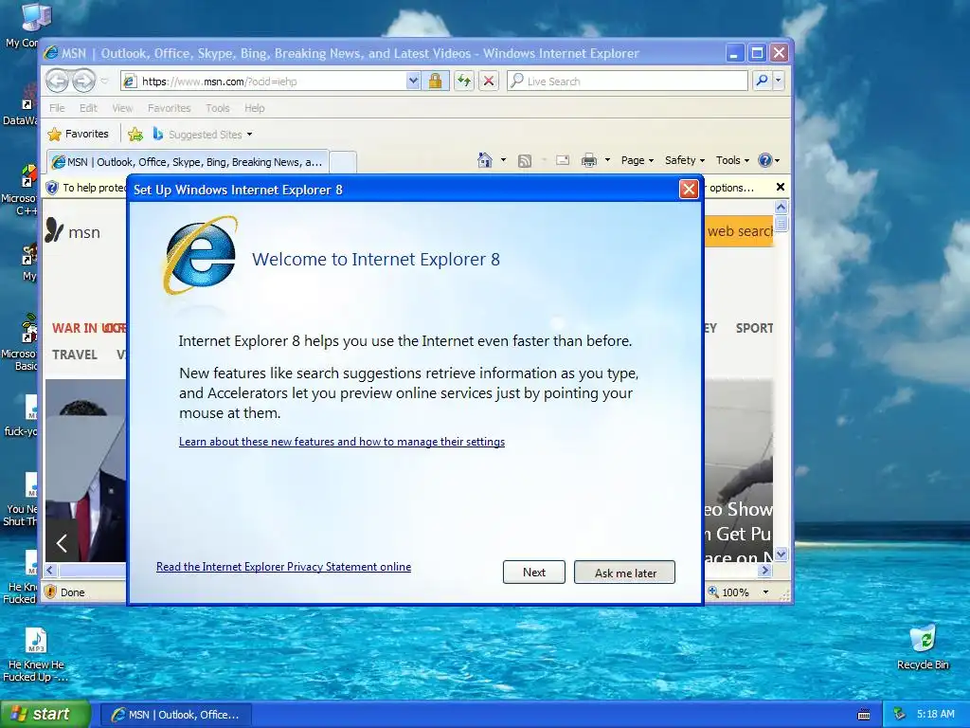Expand the zoom level dropdown arrow

pyautogui.click(x=765, y=591)
